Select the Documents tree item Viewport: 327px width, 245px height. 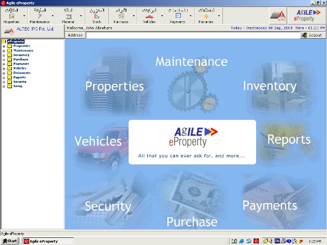pyautogui.click(x=22, y=73)
